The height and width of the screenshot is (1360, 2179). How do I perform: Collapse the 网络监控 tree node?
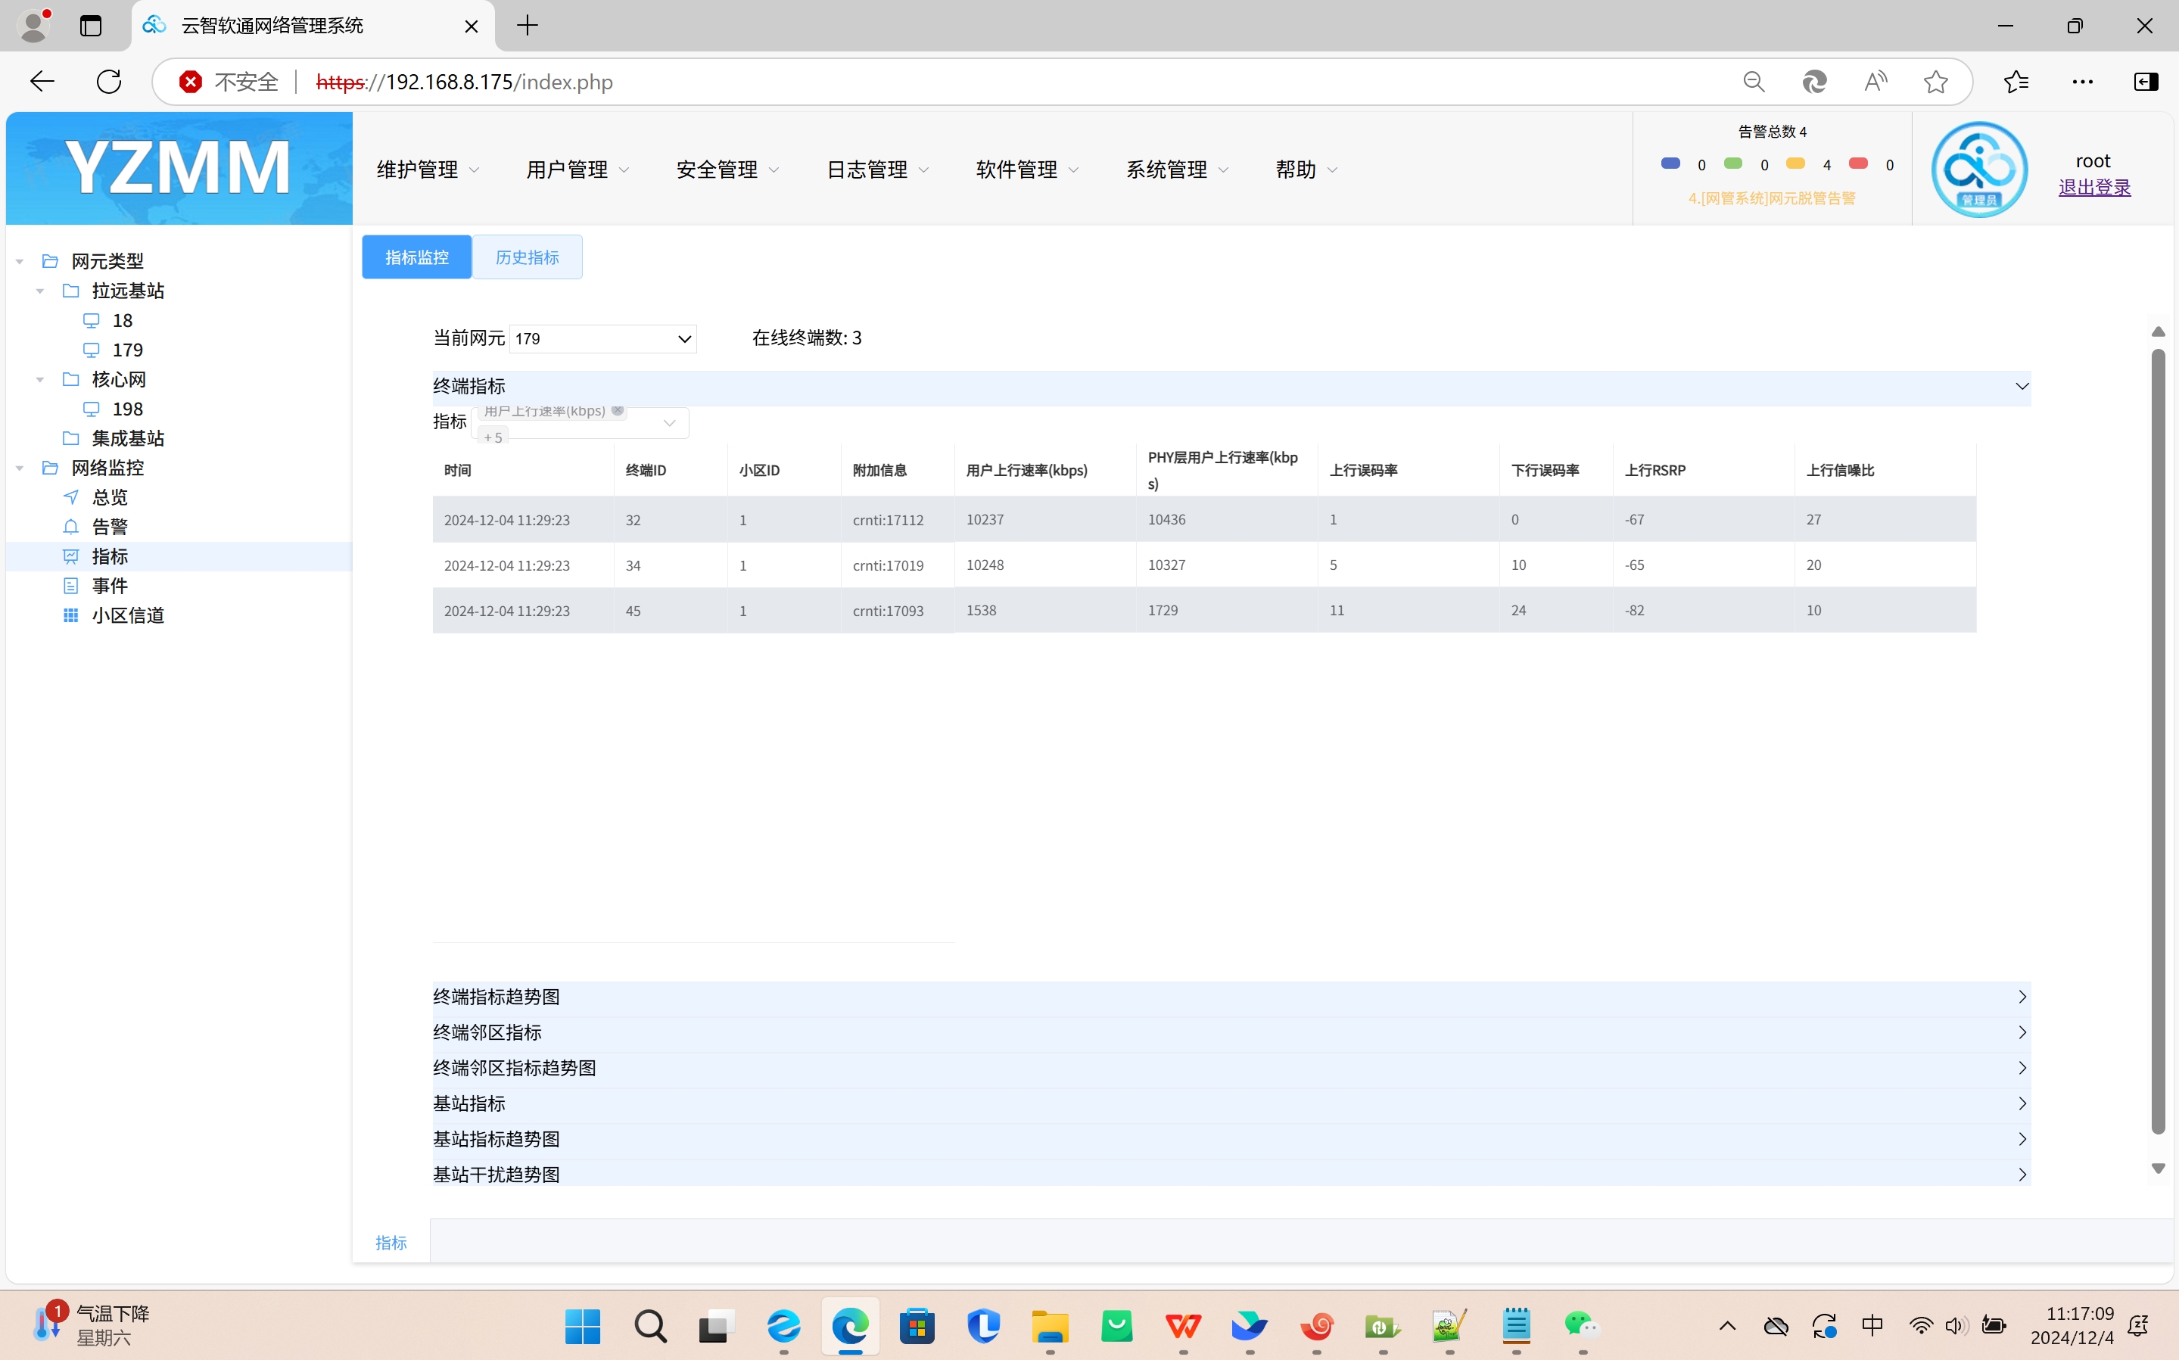20,468
